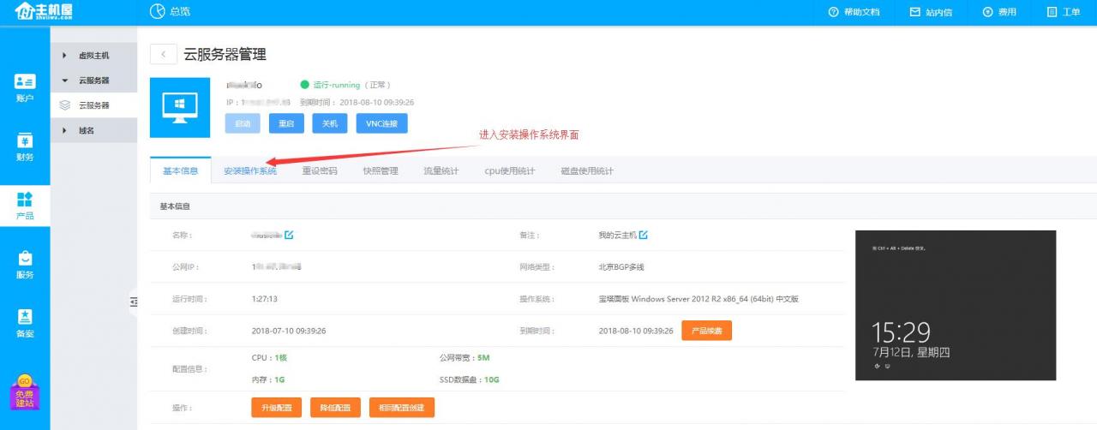Viewport: 1097px width, 430px height.
Task: Click the 升级配置 button
Action: pyautogui.click(x=276, y=408)
